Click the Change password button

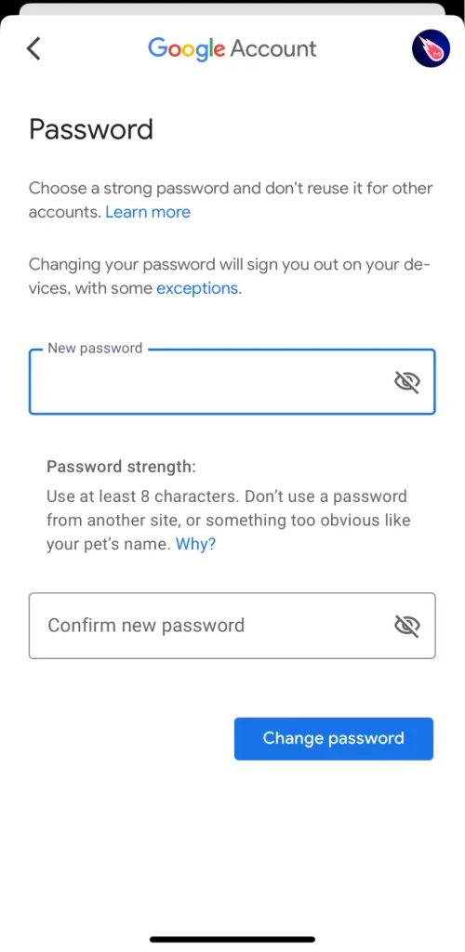pyautogui.click(x=334, y=738)
